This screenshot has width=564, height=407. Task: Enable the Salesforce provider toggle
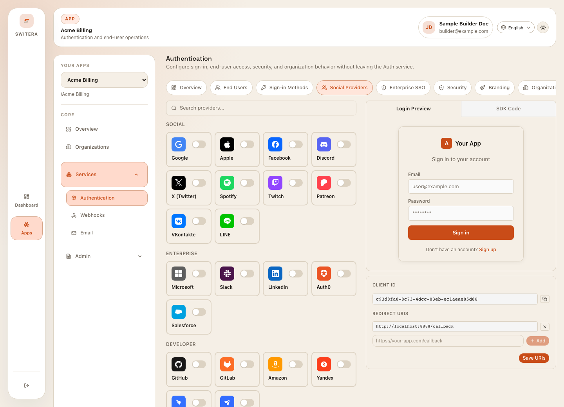pos(199,312)
